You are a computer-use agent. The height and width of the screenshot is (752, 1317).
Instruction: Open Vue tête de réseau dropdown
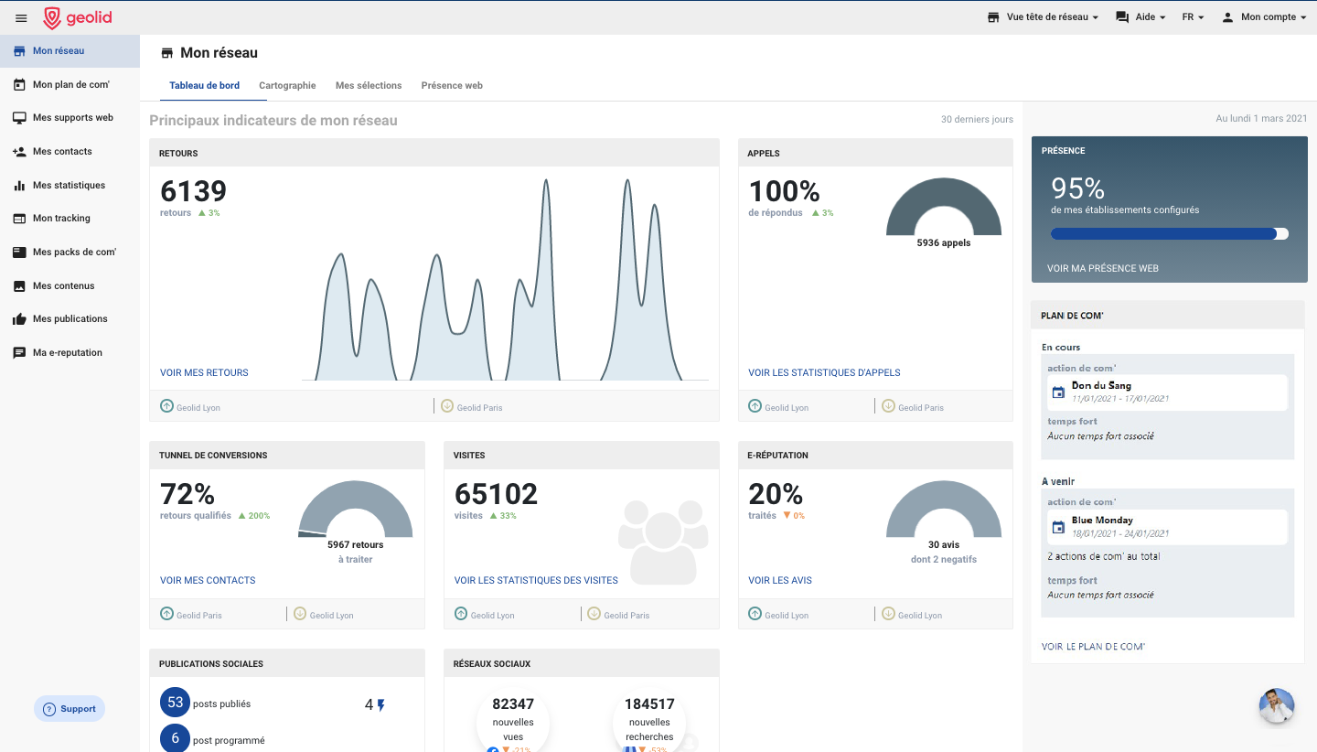[x=1043, y=17]
